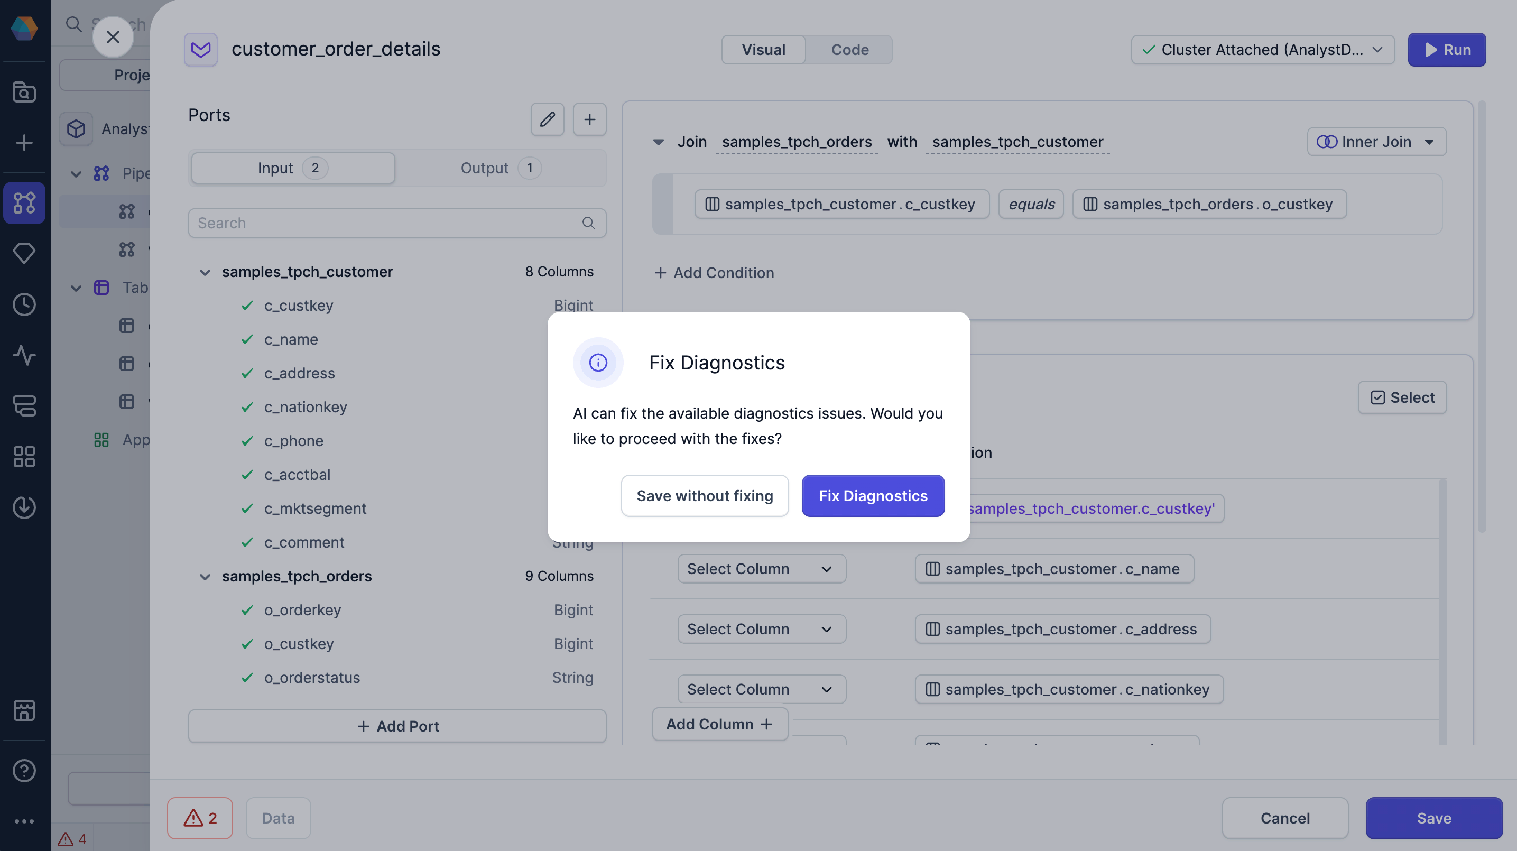
Task: Open the warning diagnostics counter showing 2
Action: [200, 818]
